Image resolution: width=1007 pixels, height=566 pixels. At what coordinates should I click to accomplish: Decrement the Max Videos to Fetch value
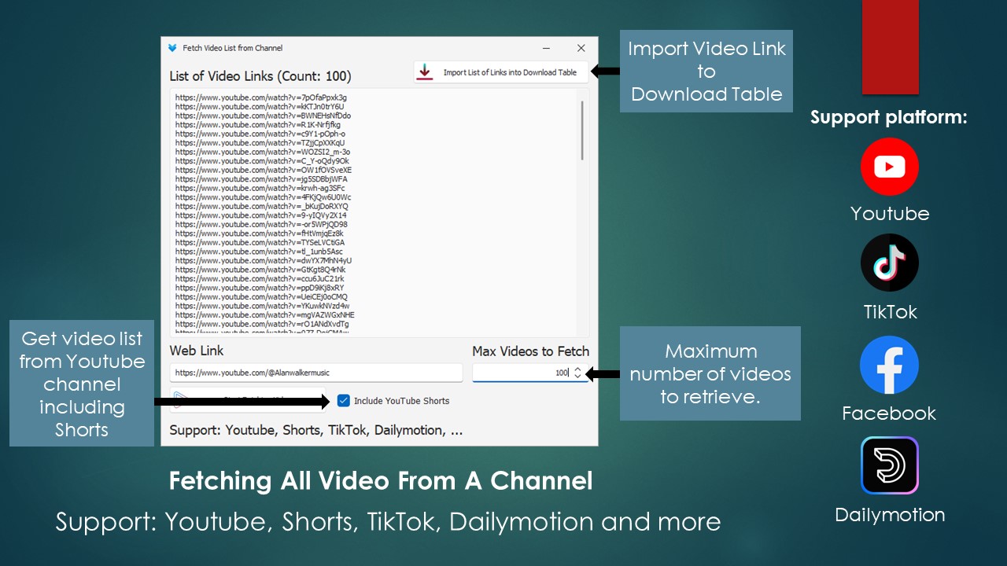(577, 376)
